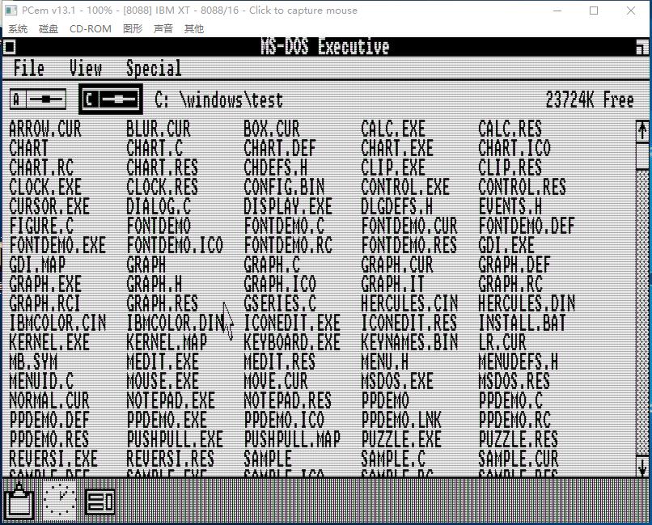Select the file PUZZLE.EXE

401,439
